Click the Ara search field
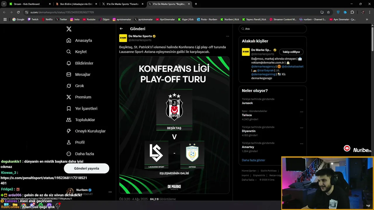This screenshot has width=374, height=210. point(273,29)
